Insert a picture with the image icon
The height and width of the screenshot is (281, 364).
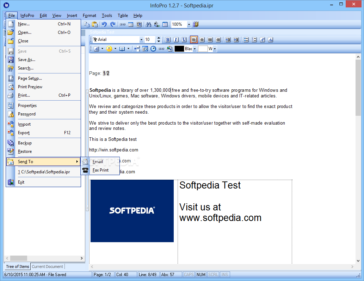170,49
